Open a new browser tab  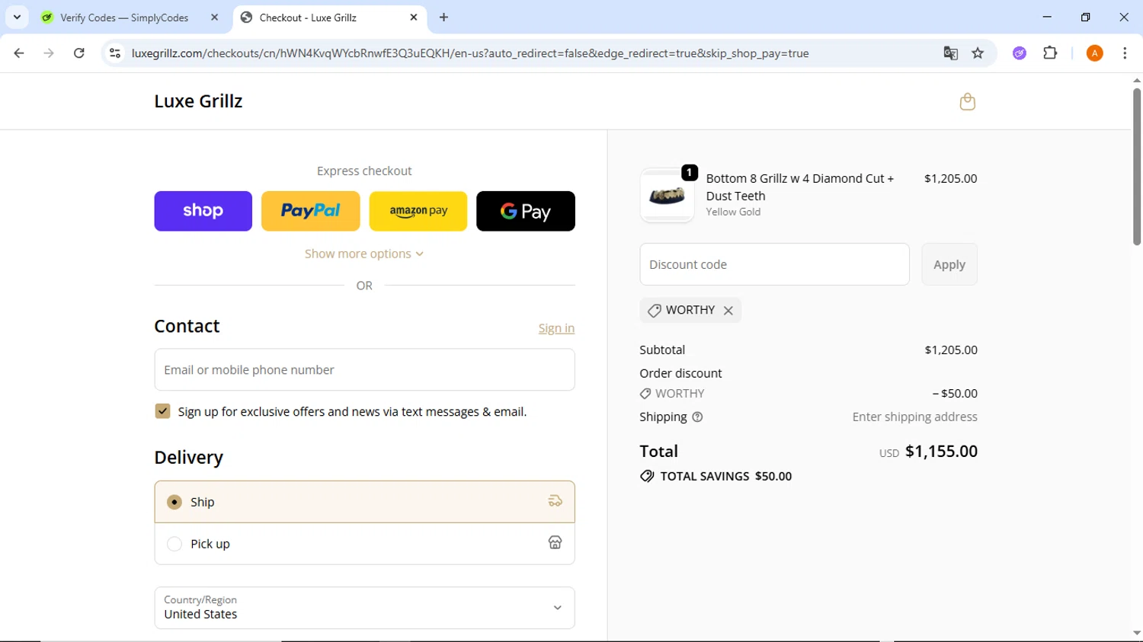tap(444, 17)
